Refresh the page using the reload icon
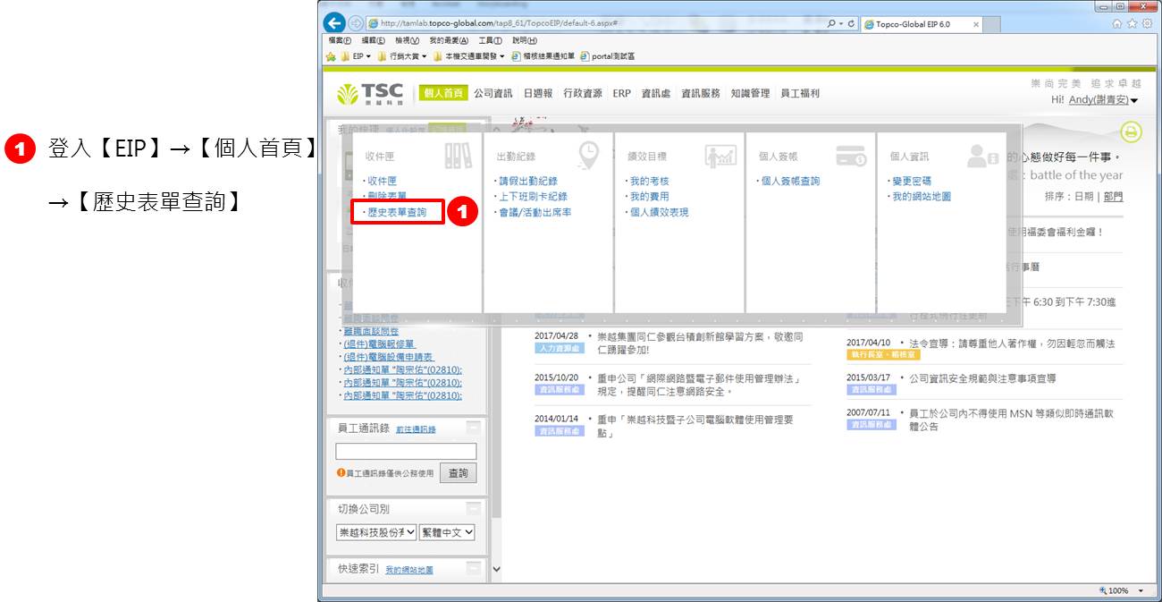Screen dimensions: 1162x602 click(852, 24)
